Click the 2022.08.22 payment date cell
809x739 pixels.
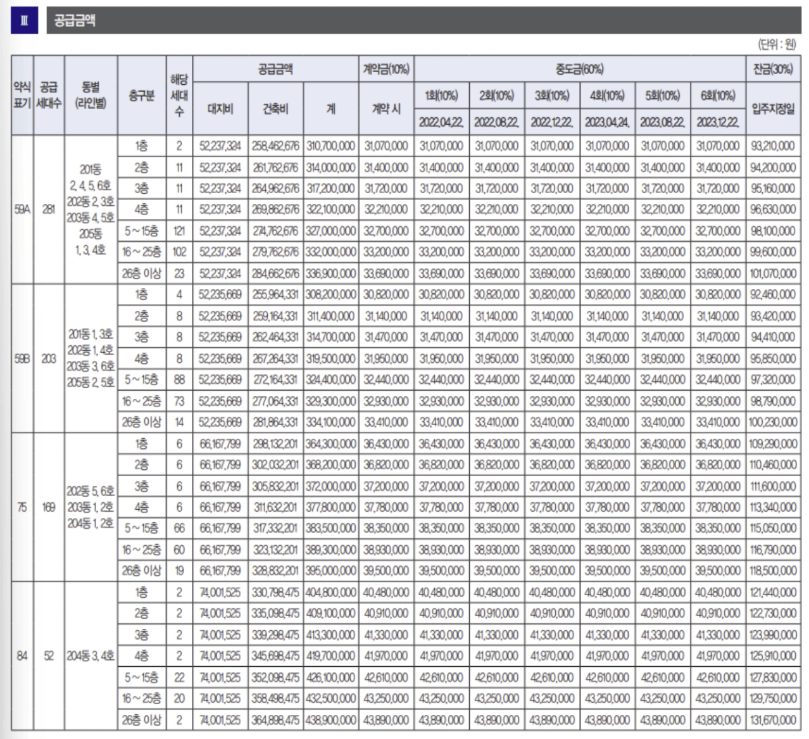[x=496, y=122]
